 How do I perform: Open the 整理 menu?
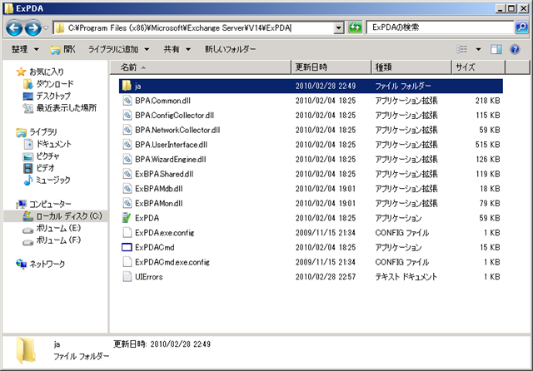tap(25, 50)
